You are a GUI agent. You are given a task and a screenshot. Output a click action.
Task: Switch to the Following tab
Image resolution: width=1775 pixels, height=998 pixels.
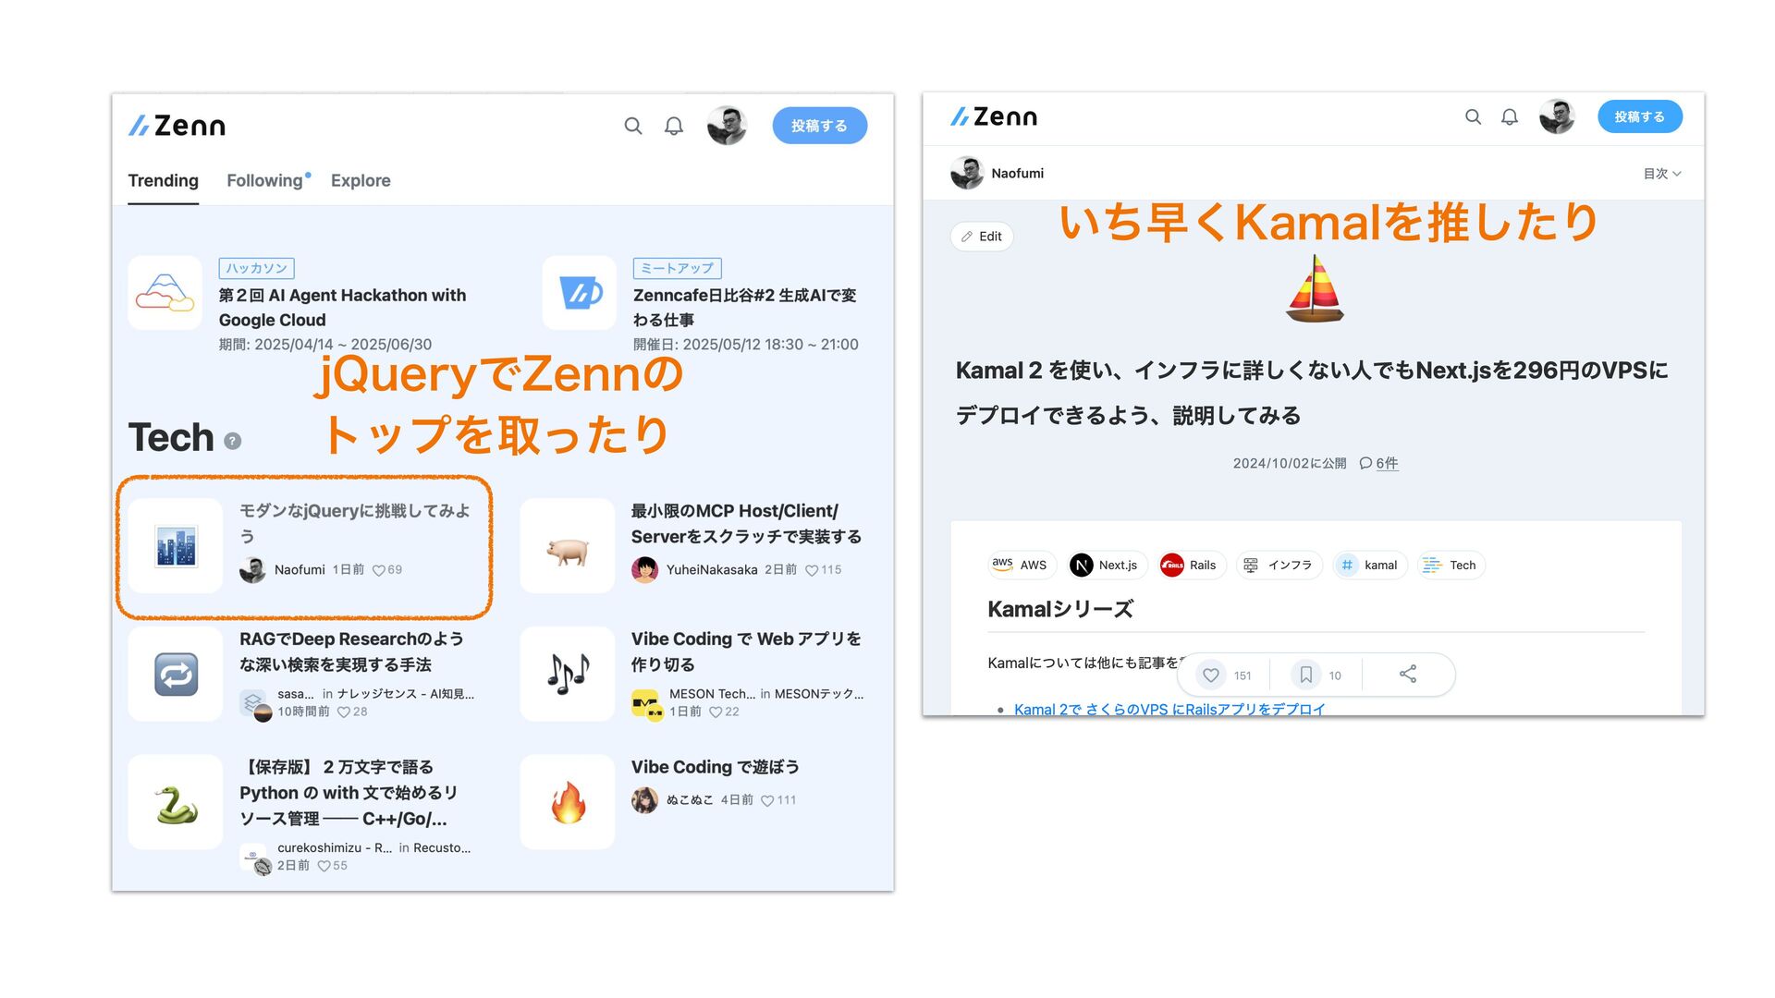[265, 180]
